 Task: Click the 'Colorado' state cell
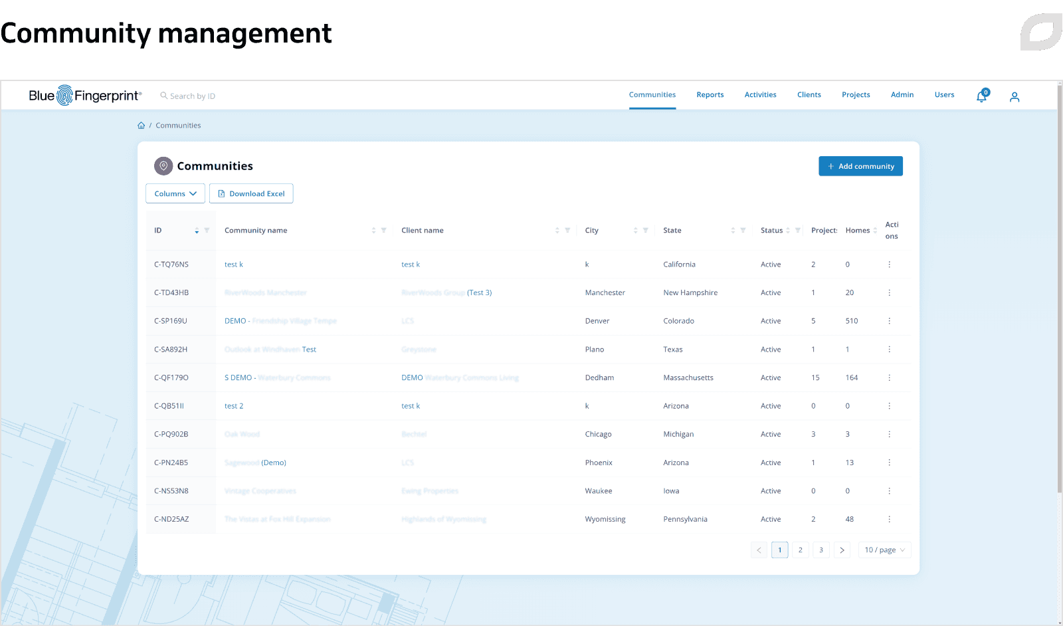(678, 321)
